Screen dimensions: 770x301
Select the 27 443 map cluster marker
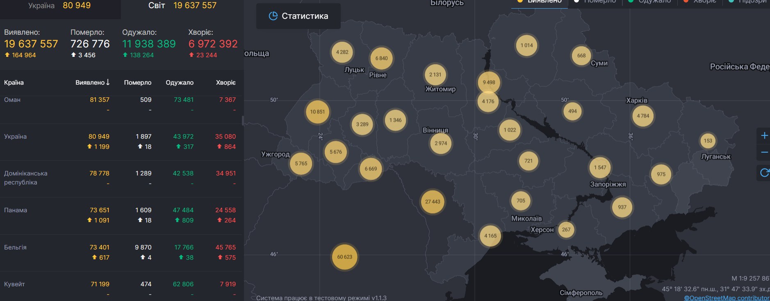(x=433, y=202)
